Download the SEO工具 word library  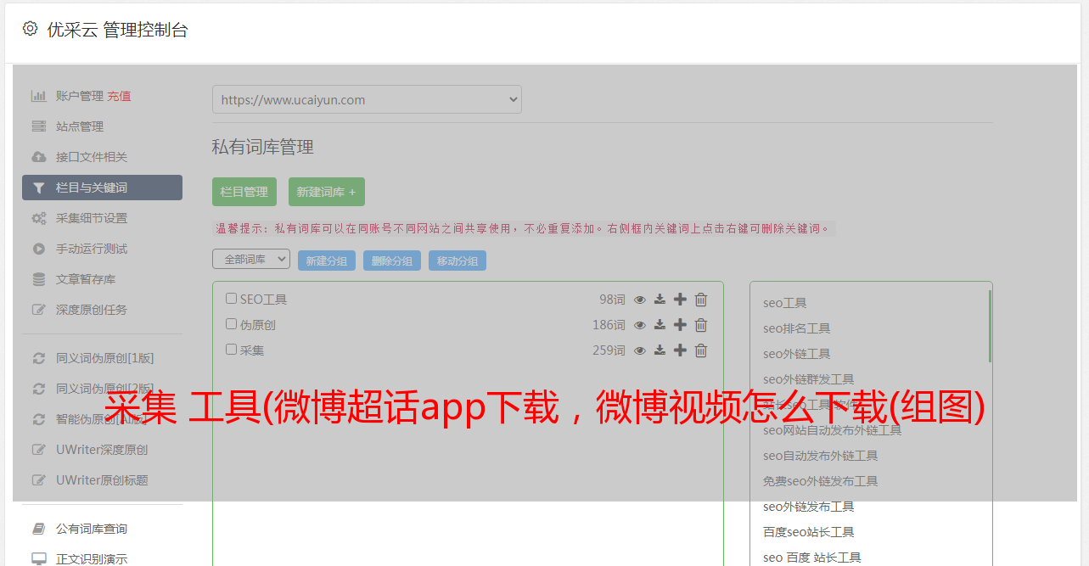tap(660, 300)
